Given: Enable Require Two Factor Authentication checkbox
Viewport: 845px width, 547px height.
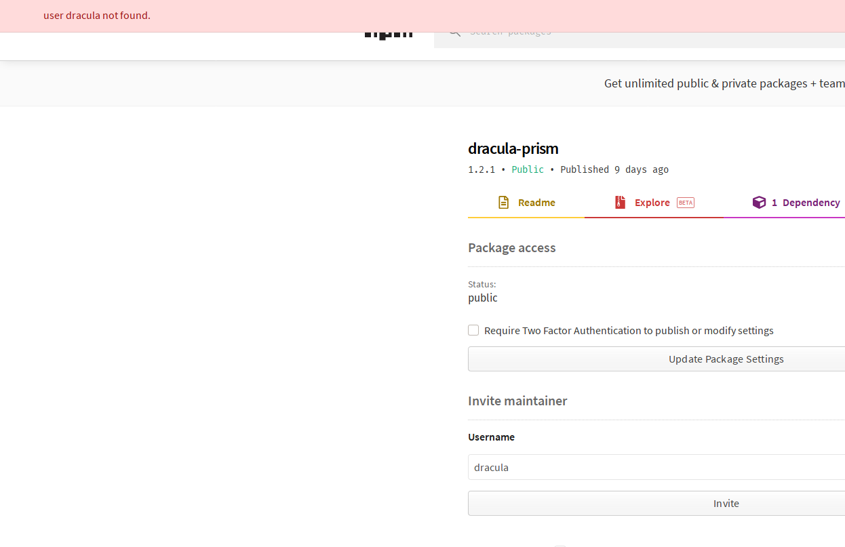Looking at the screenshot, I should point(473,330).
